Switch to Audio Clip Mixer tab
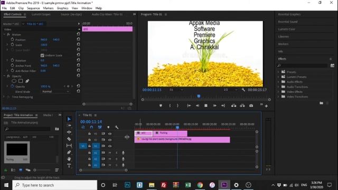 [x=107, y=14]
